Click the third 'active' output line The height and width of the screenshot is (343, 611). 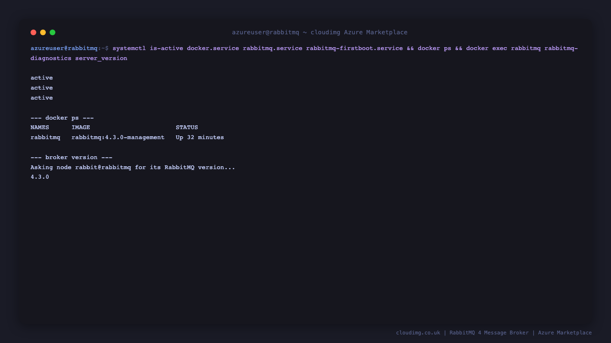pos(42,98)
